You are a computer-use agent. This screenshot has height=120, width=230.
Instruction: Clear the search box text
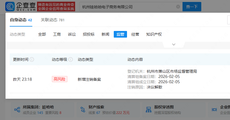click(x=178, y=7)
